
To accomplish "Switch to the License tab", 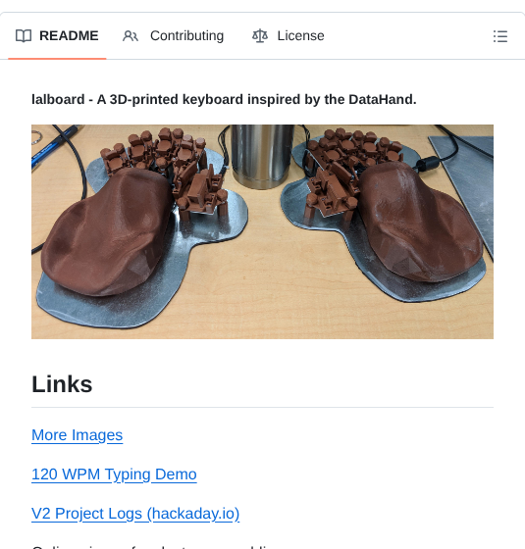I will 289,35.
